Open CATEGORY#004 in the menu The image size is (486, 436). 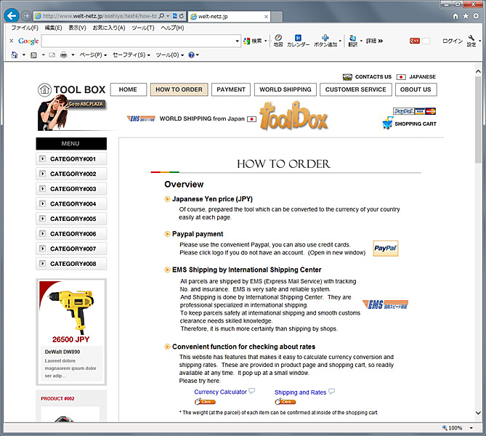(71, 203)
